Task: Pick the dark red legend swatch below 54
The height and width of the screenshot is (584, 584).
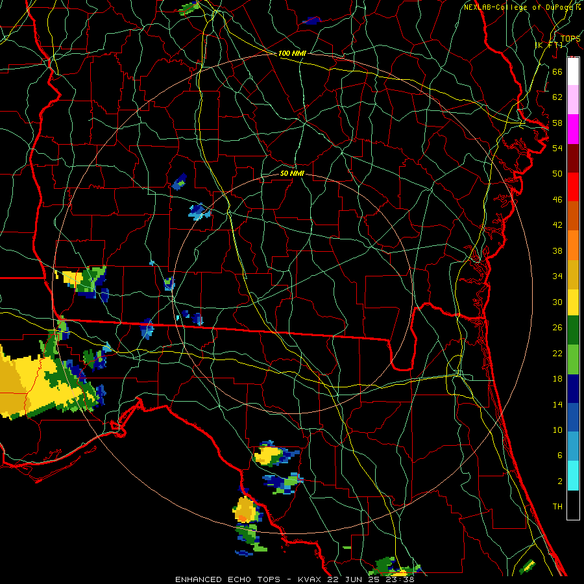Action: pos(573,158)
